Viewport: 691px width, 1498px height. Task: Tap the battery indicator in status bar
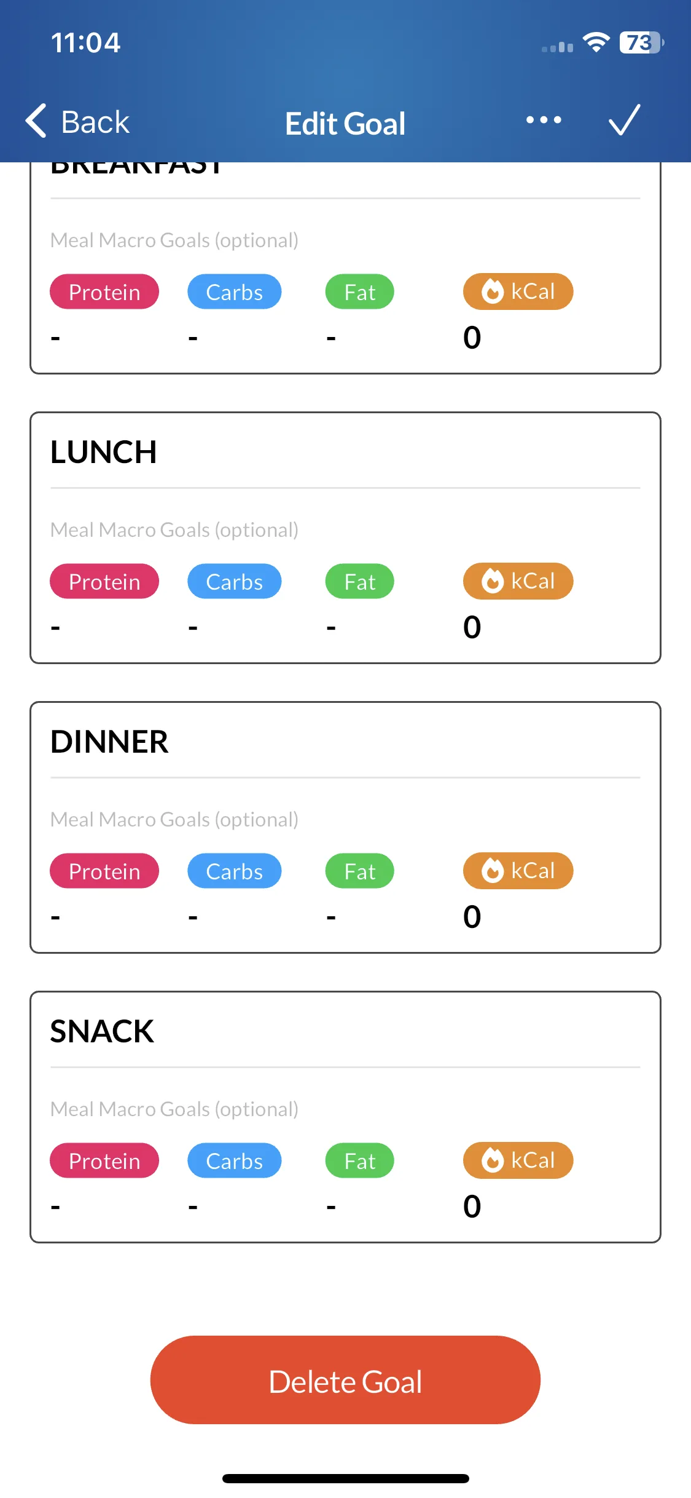tap(642, 42)
